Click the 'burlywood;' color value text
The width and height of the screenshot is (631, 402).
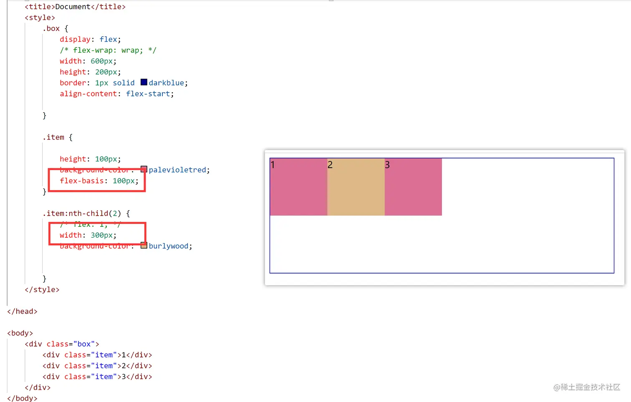pyautogui.click(x=171, y=246)
